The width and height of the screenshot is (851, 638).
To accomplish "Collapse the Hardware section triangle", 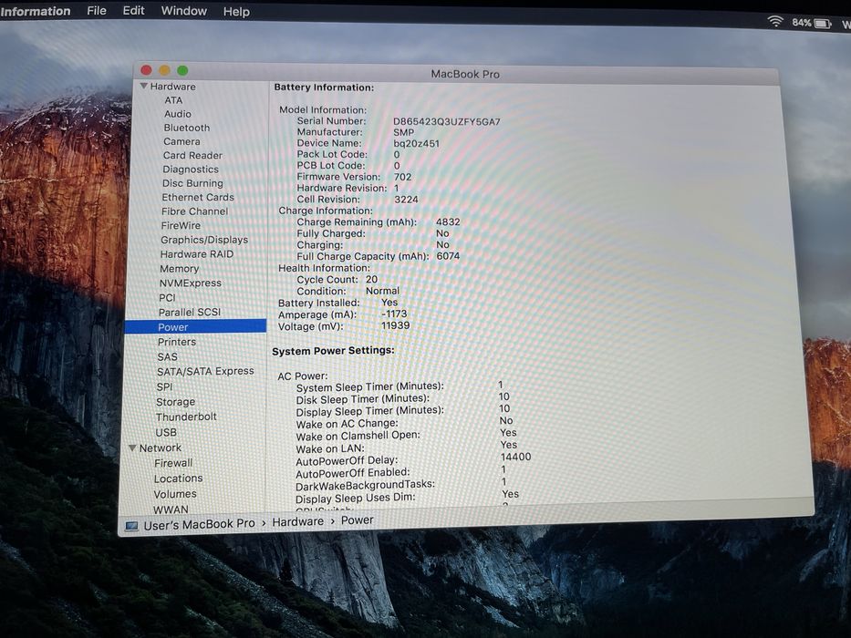I will point(144,86).
